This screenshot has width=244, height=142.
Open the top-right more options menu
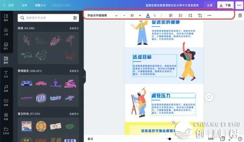(239, 5)
